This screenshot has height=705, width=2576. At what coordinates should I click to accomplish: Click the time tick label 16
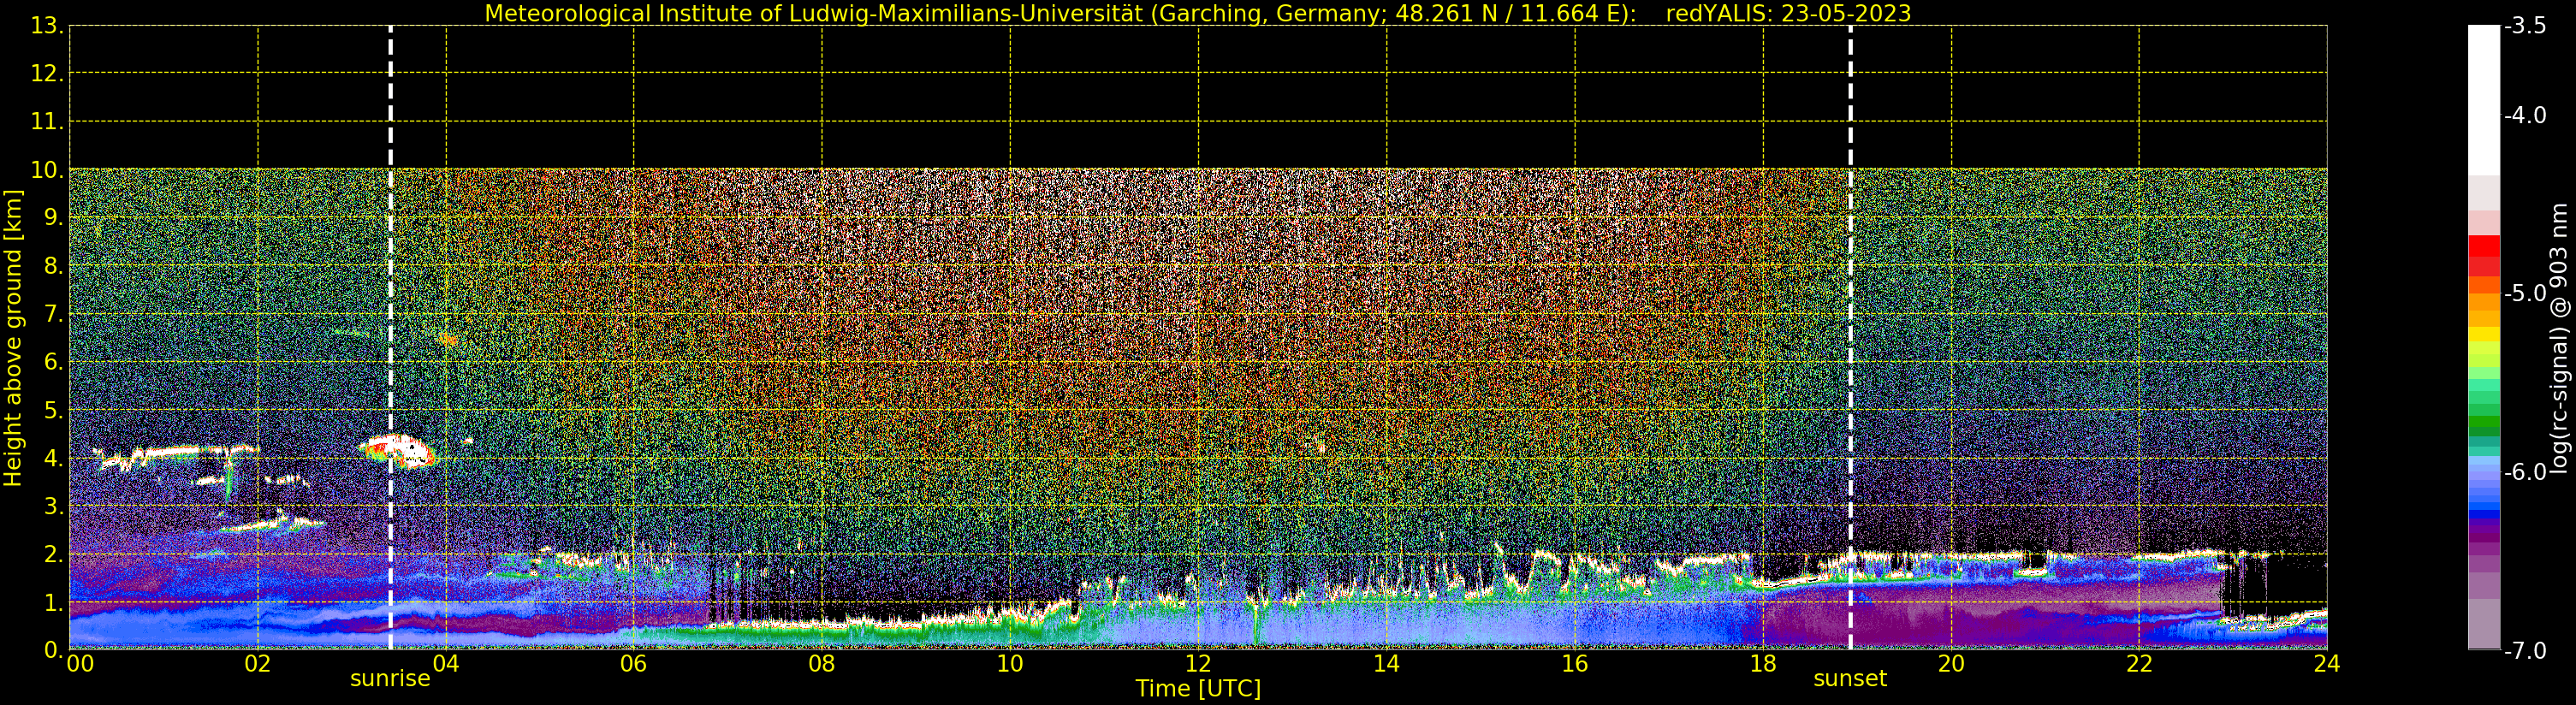[x=1575, y=664]
